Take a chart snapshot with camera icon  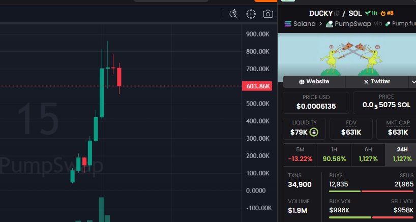tap(268, 14)
